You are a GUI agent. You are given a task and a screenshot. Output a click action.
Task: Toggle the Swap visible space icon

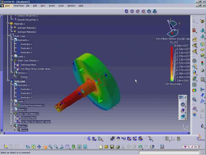tap(85, 147)
